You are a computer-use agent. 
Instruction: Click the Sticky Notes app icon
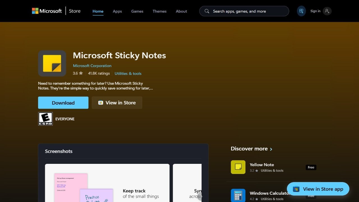pyautogui.click(x=52, y=63)
